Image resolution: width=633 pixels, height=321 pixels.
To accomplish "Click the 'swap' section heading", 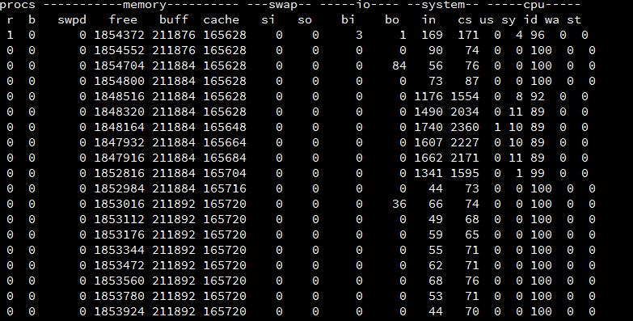I will 283,5.
